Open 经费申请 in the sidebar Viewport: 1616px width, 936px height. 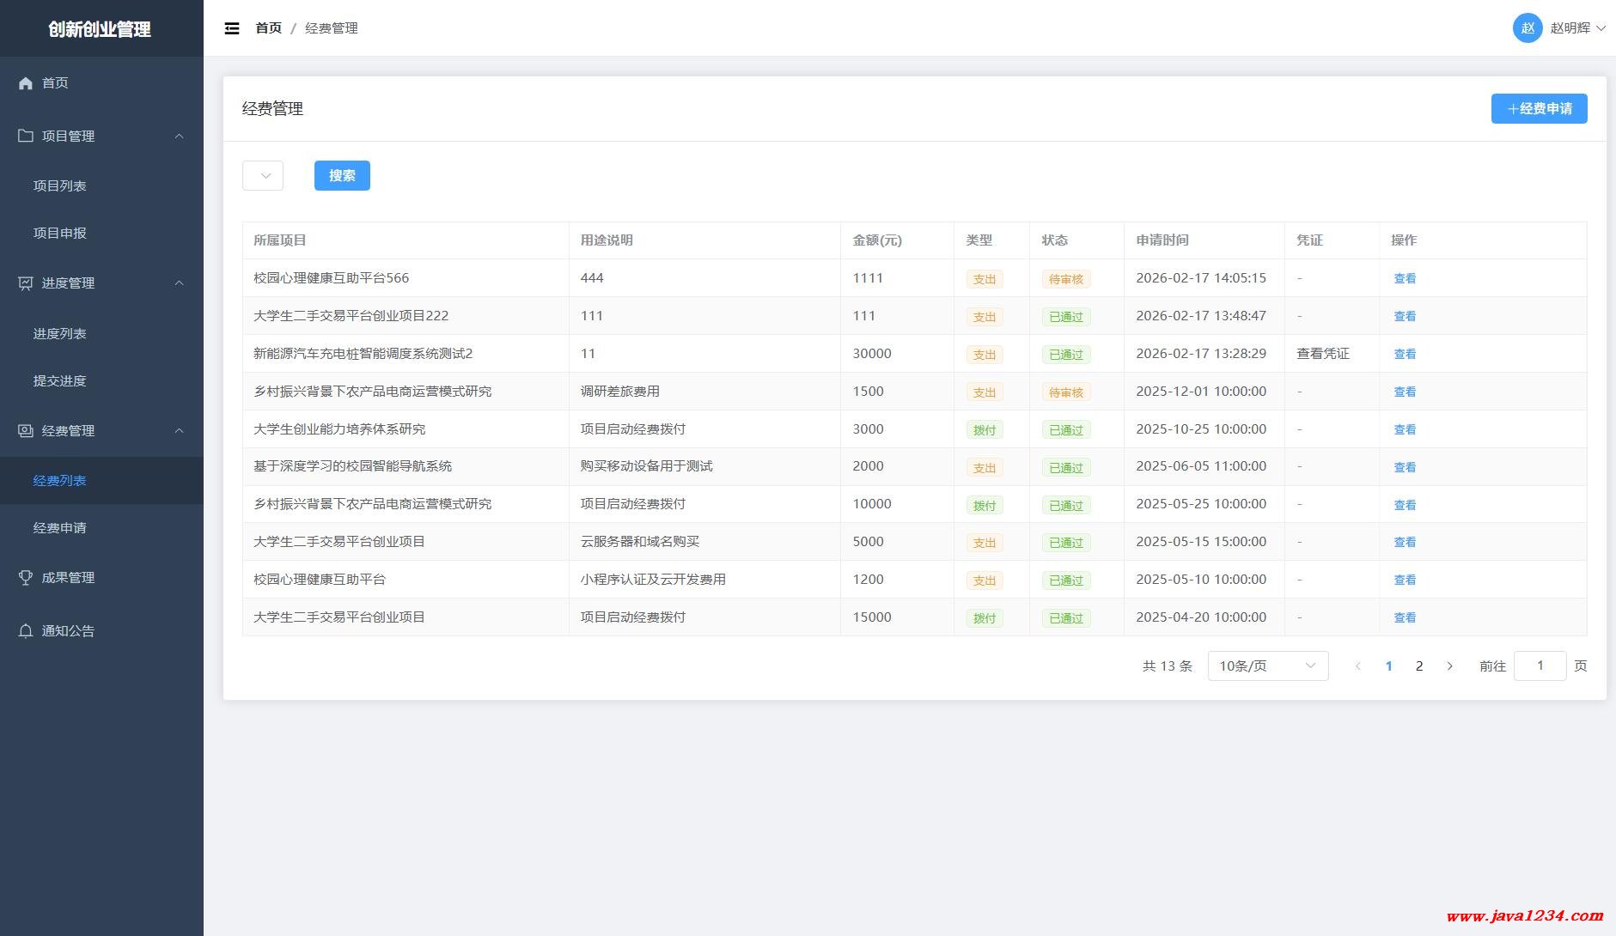[x=60, y=528]
